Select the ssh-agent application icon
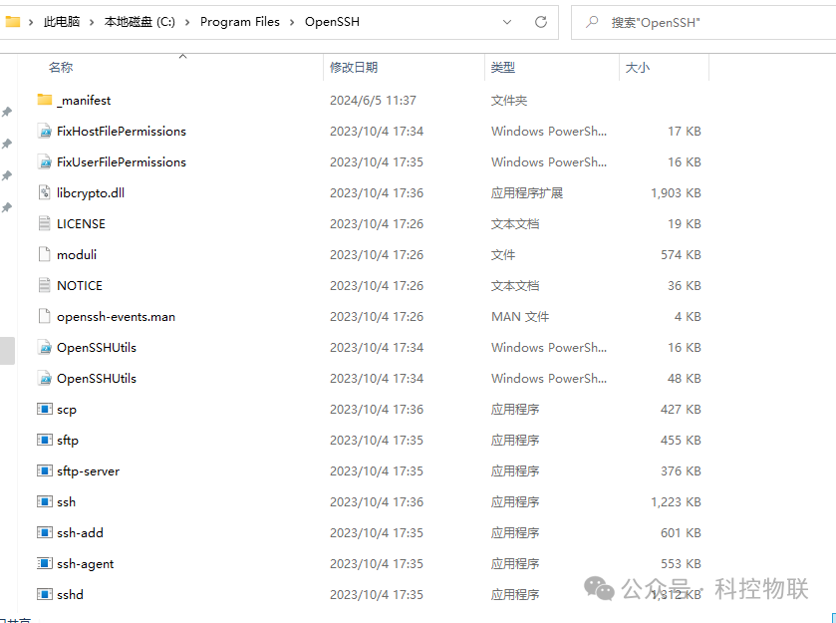 coord(44,563)
